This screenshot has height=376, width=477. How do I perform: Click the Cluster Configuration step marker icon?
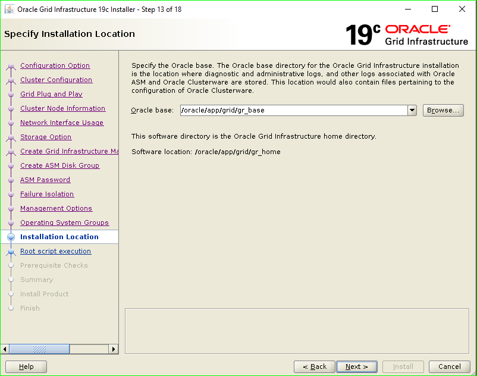tap(11, 81)
